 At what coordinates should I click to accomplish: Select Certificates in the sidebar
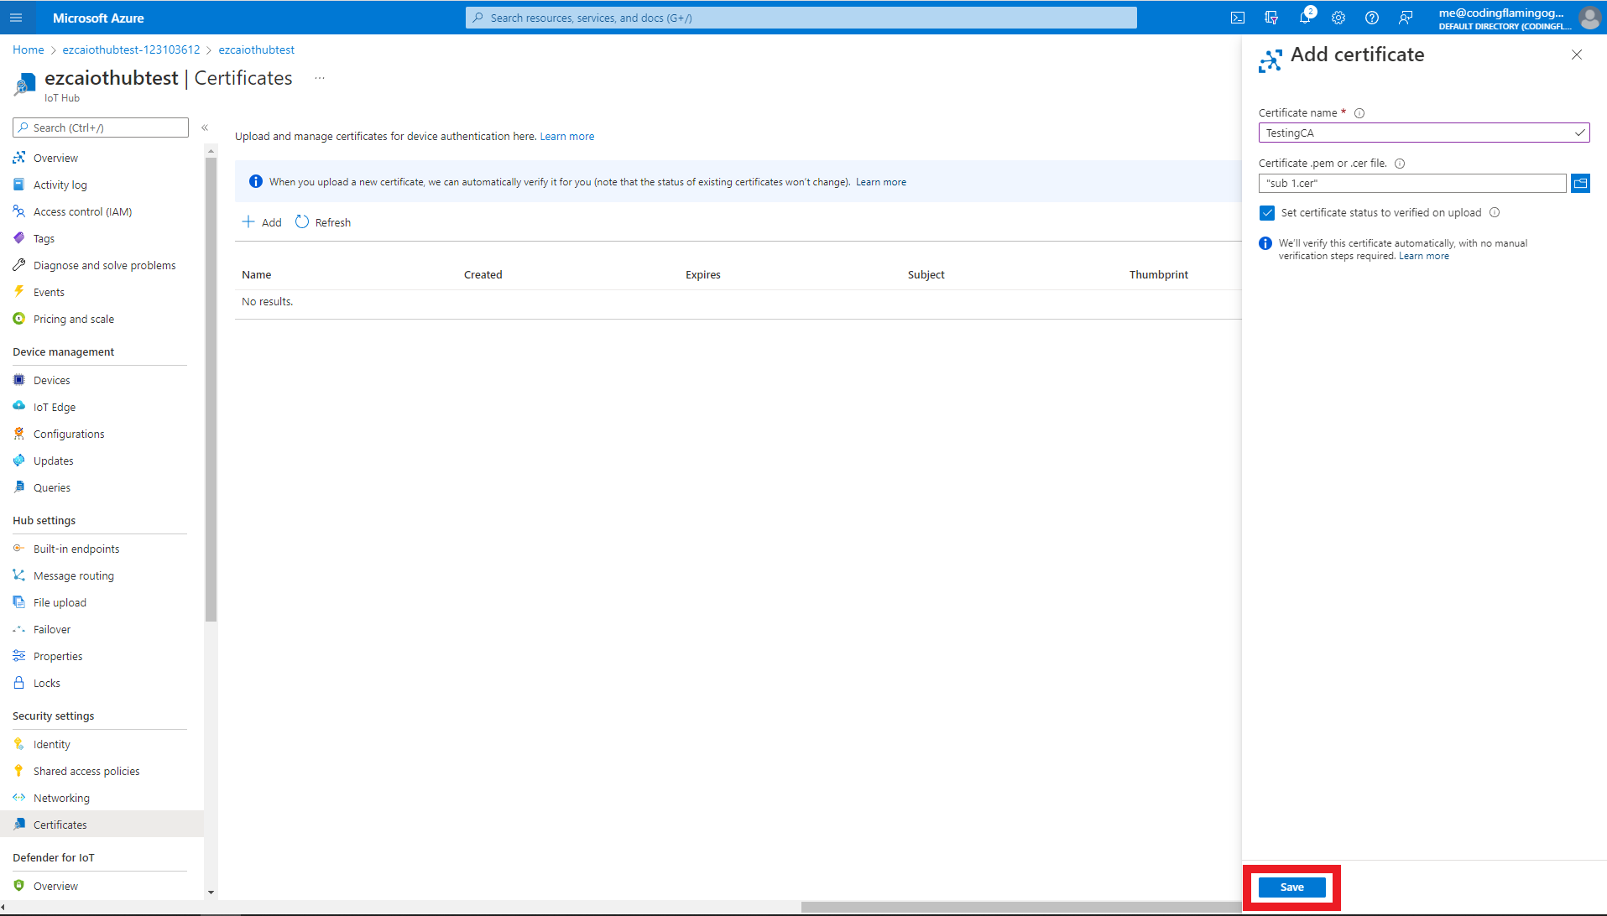102,825
